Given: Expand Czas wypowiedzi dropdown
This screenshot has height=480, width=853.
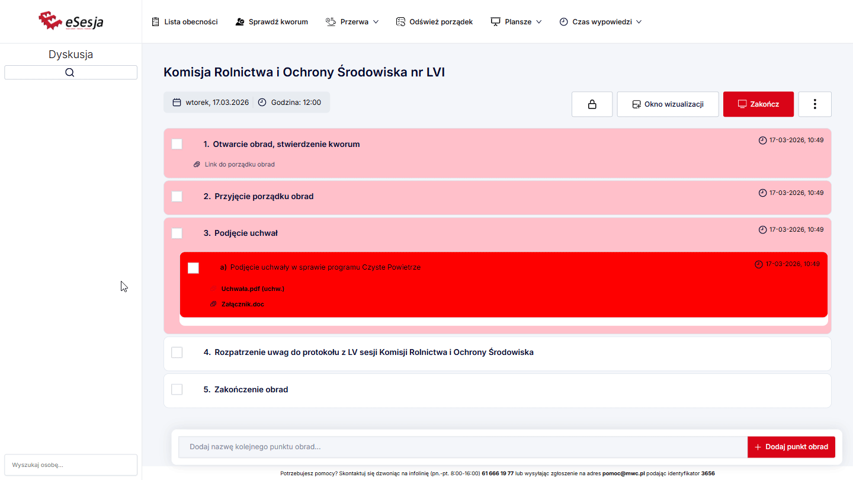Looking at the screenshot, I should click(x=601, y=22).
